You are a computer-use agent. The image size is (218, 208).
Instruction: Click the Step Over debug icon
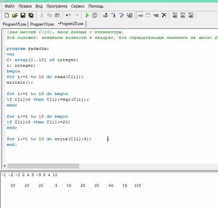[x=121, y=15]
